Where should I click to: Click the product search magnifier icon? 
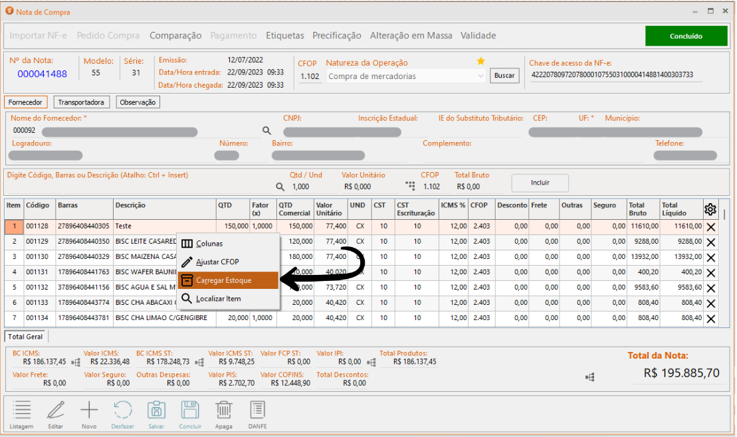click(x=280, y=187)
